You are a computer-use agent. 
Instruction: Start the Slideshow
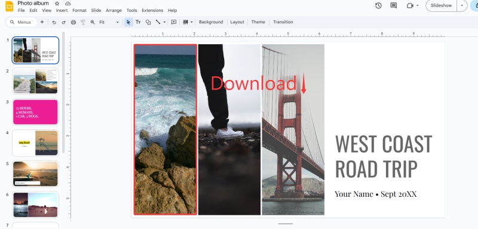click(x=441, y=5)
